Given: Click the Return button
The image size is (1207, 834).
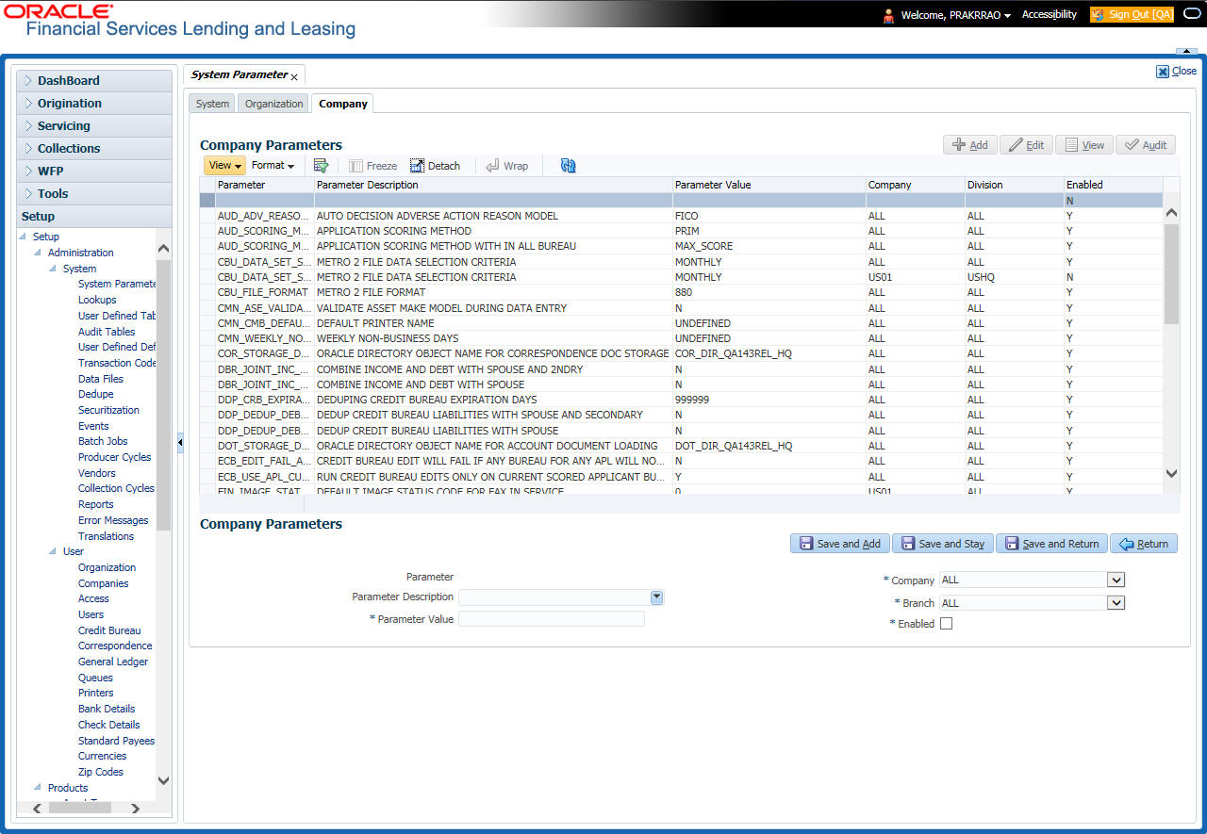Looking at the screenshot, I should point(1144,544).
